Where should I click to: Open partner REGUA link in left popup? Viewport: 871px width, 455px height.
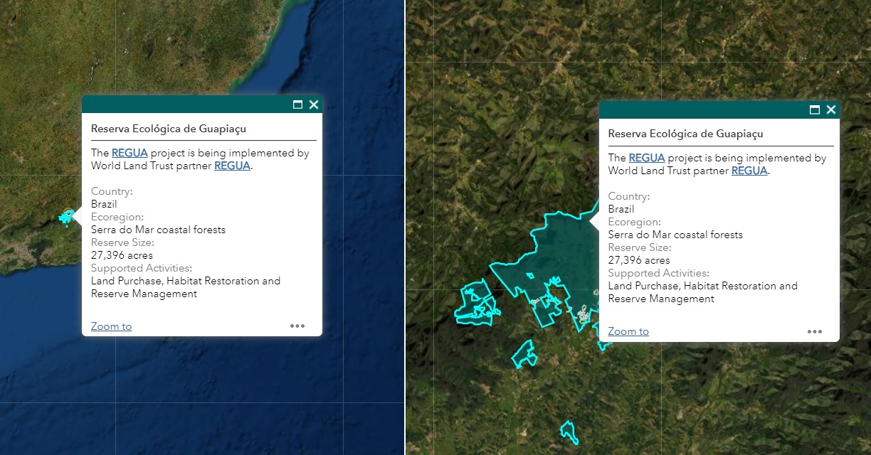pyautogui.click(x=232, y=166)
